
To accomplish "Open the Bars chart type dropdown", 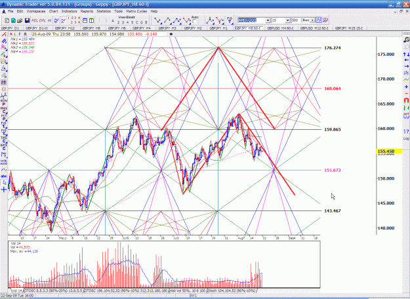I will tap(312, 20).
